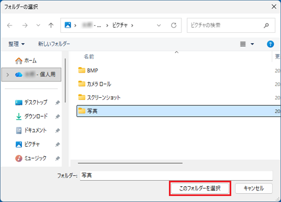Click the search magnifier icon
This screenshot has height=202, width=281.
pos(266,25)
